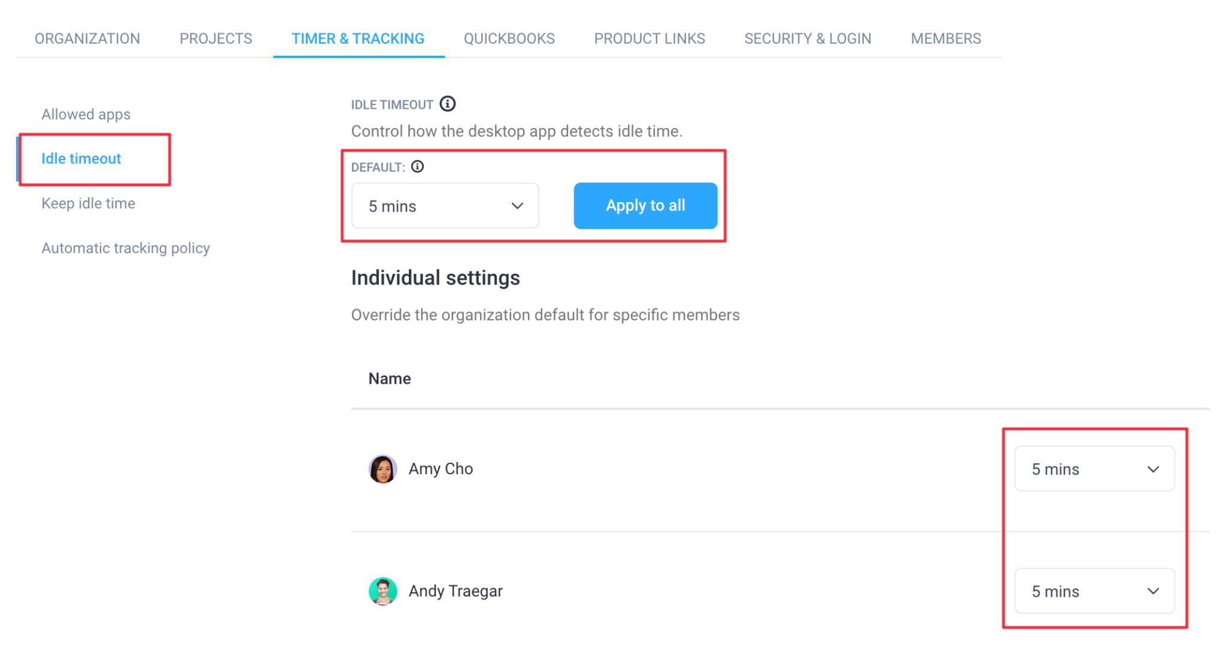The image size is (1226, 651).
Task: Click the Name column header
Action: pyautogui.click(x=390, y=378)
